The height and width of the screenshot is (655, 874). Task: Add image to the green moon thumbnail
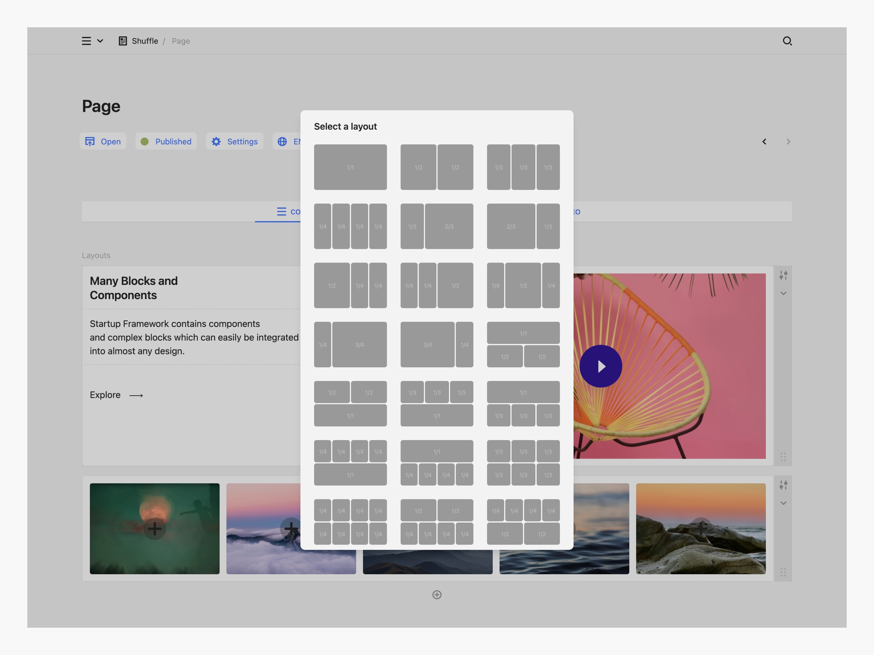(x=155, y=529)
